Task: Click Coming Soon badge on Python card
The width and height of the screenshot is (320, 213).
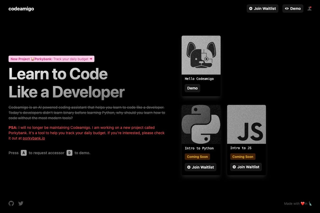Action: (x=197, y=157)
